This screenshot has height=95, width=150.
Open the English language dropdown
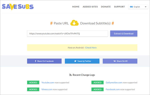point(138,7)
